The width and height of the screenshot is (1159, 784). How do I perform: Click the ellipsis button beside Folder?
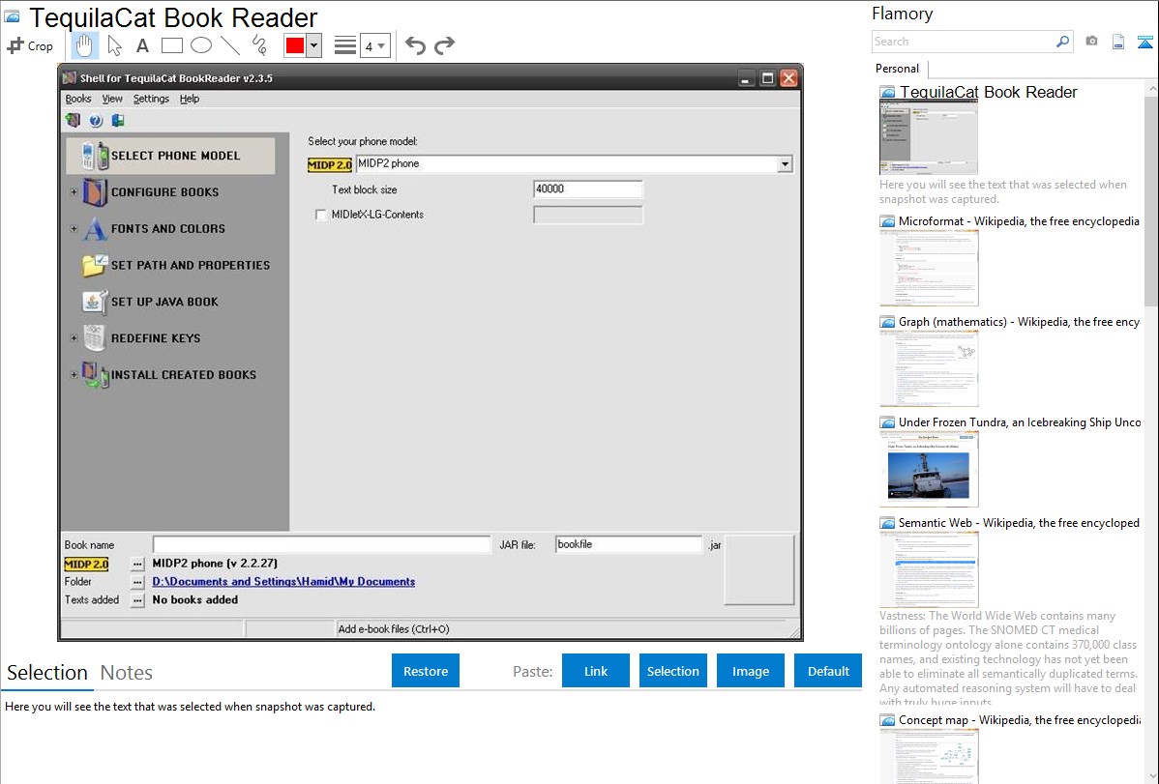click(137, 582)
